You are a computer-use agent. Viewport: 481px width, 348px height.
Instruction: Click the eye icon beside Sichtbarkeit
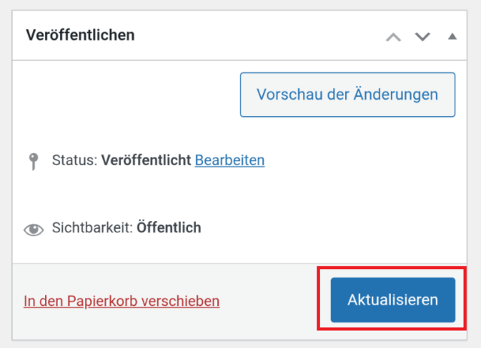(33, 229)
